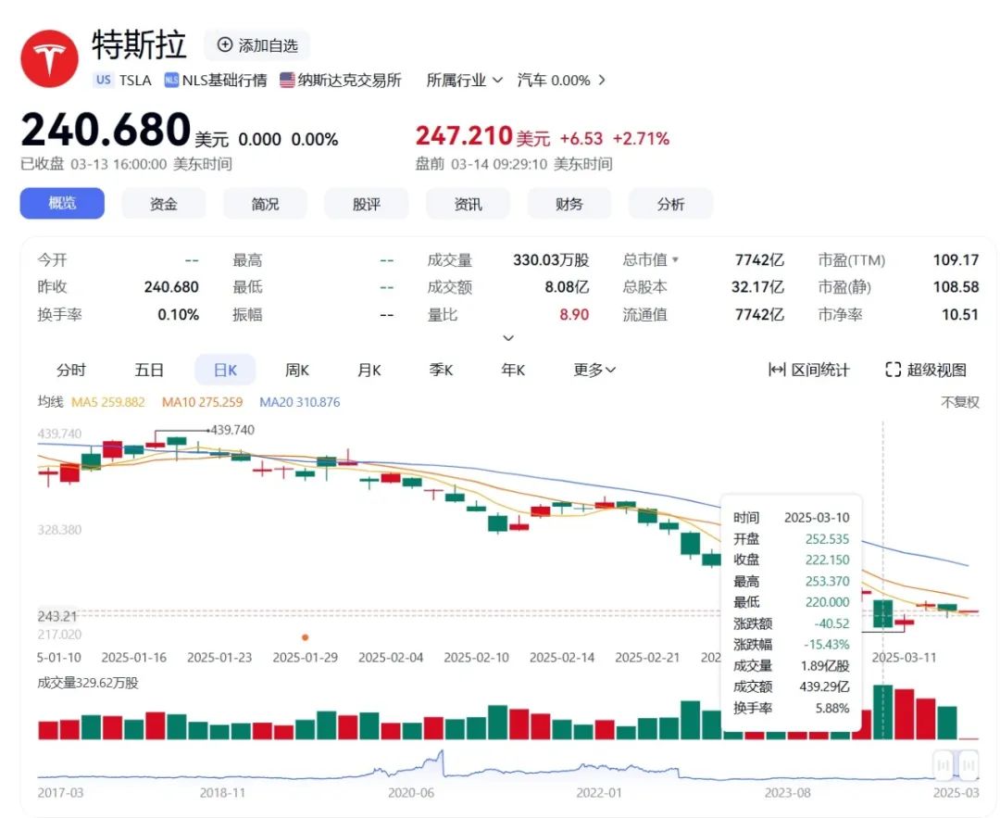Click the 2025-03-11 date axis label
This screenshot has width=1000, height=818.
(905, 657)
